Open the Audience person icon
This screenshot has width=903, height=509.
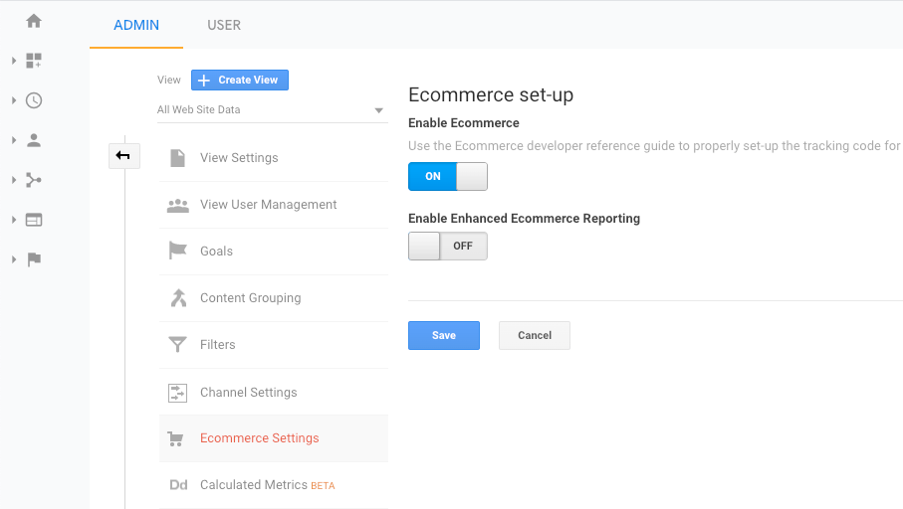34,140
